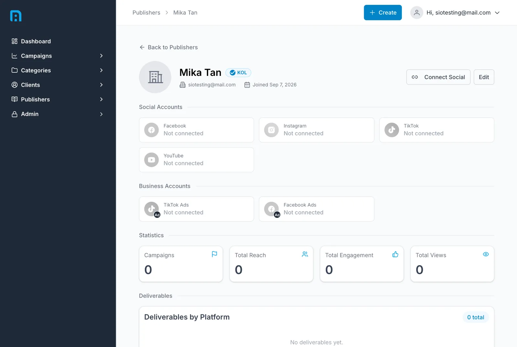Expand the Campaigns menu chevron

(101, 56)
